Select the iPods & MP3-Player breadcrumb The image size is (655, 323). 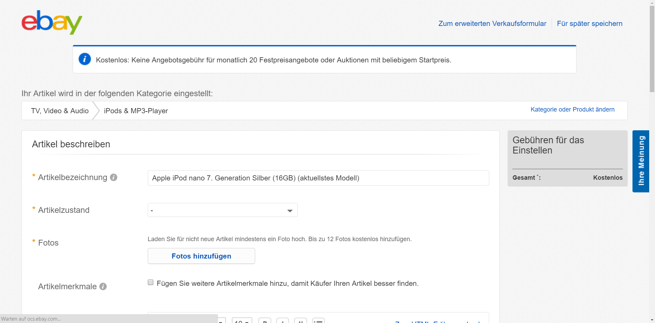[136, 111]
